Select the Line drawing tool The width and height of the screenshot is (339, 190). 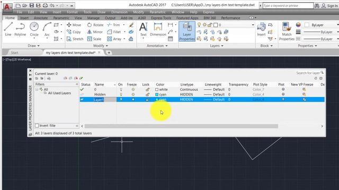click(8, 29)
